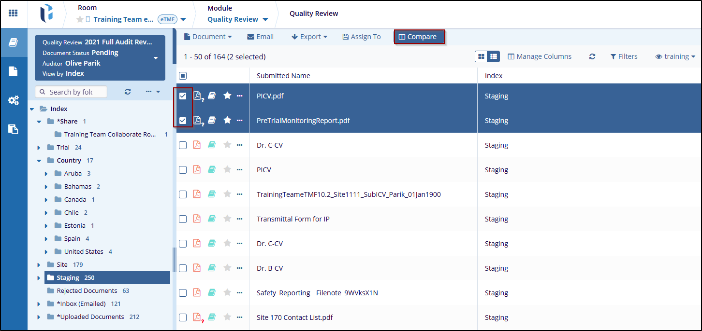Image resolution: width=702 pixels, height=331 pixels.
Task: Click the Search by folder input field
Action: click(76, 92)
